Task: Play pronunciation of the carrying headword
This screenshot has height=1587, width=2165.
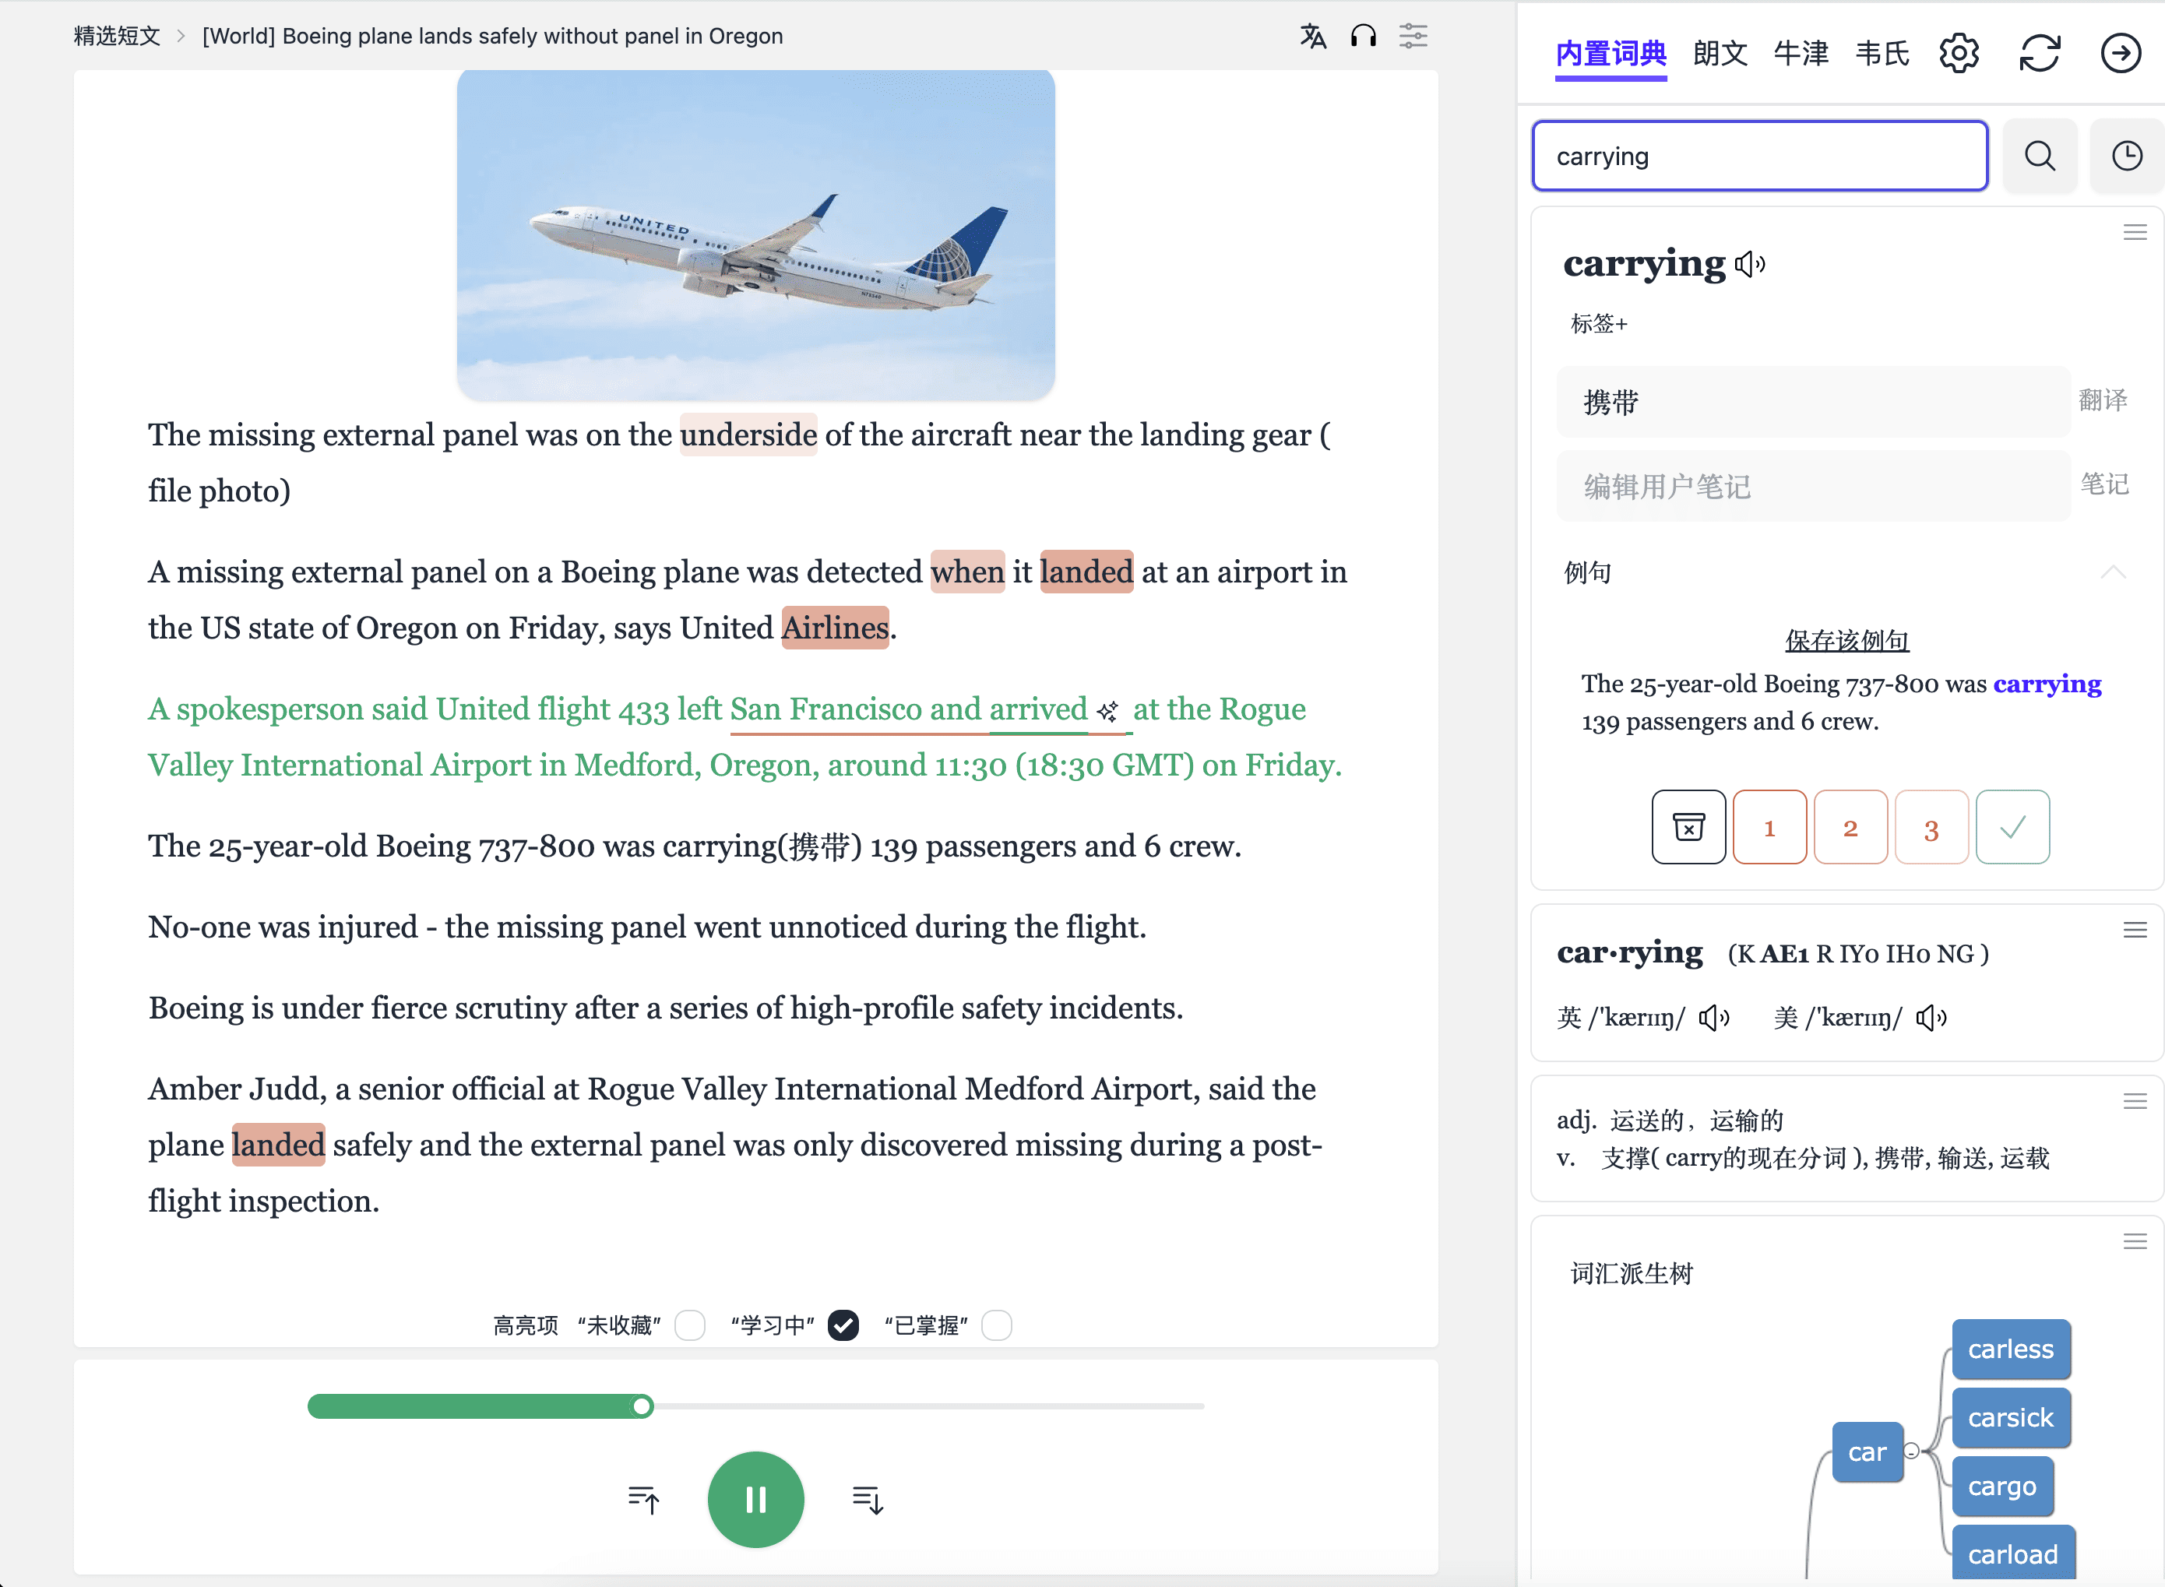Action: click(x=1750, y=264)
